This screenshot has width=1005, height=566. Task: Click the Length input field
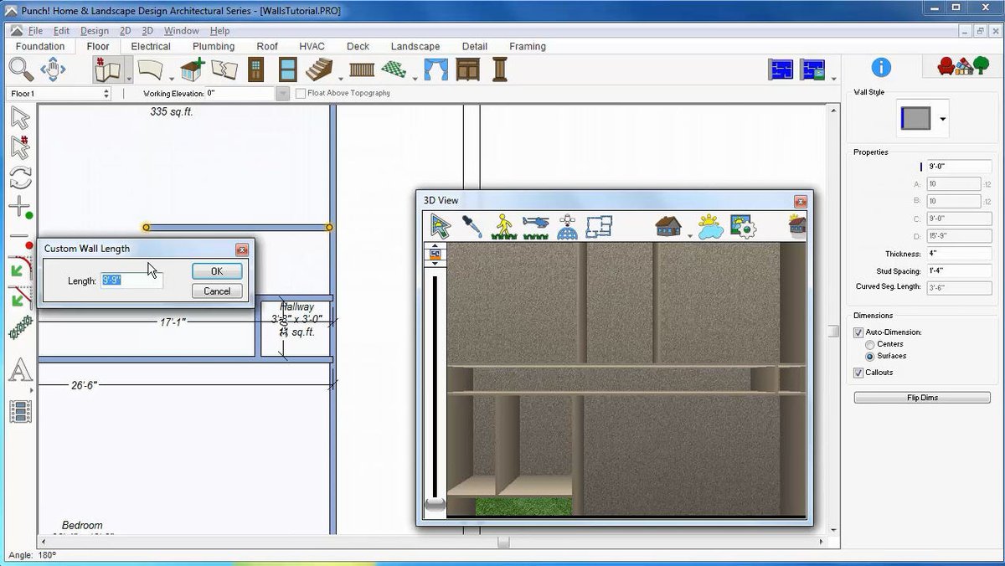tap(131, 280)
